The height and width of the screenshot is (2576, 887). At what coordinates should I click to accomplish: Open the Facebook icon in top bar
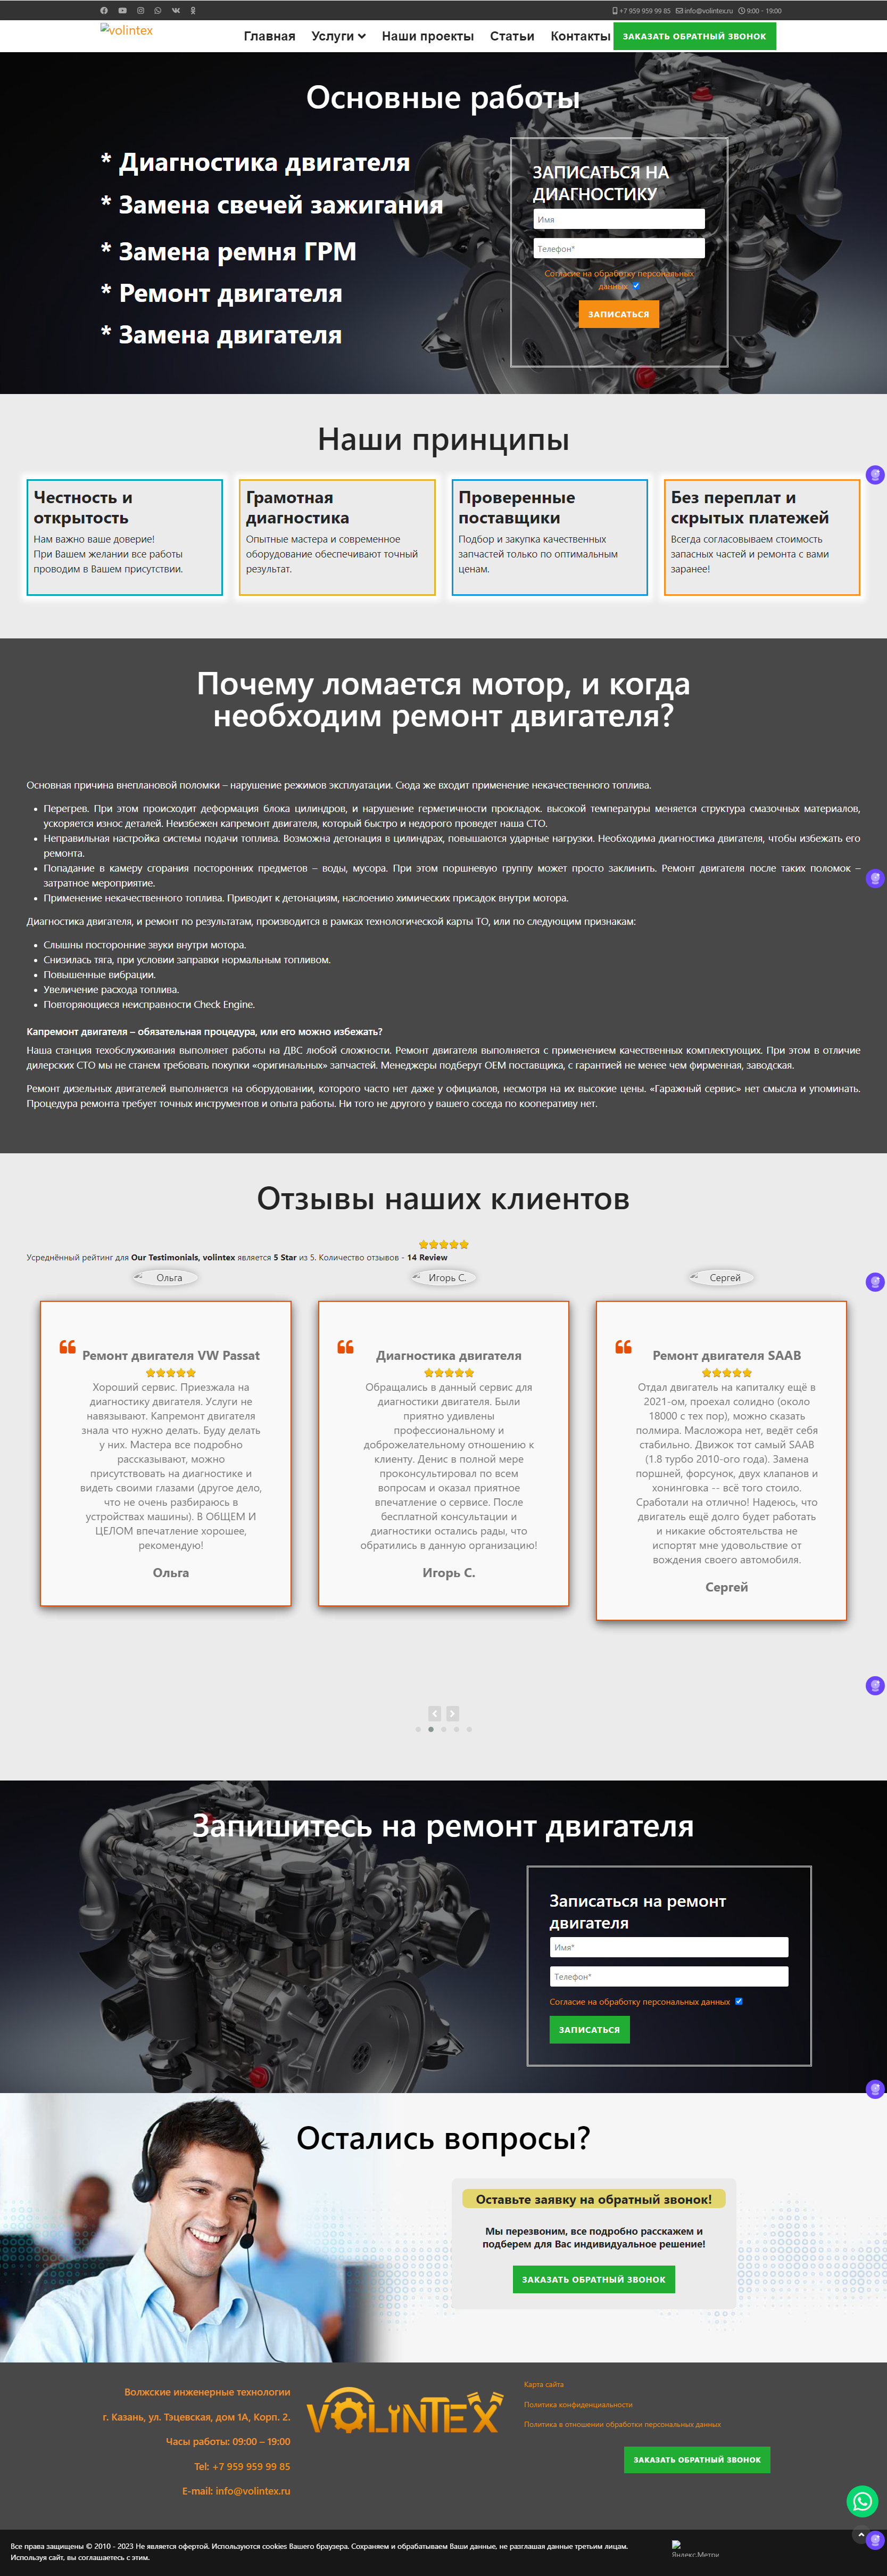104,11
